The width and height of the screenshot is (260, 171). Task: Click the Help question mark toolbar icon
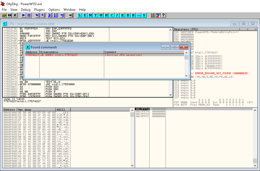click(x=163, y=15)
